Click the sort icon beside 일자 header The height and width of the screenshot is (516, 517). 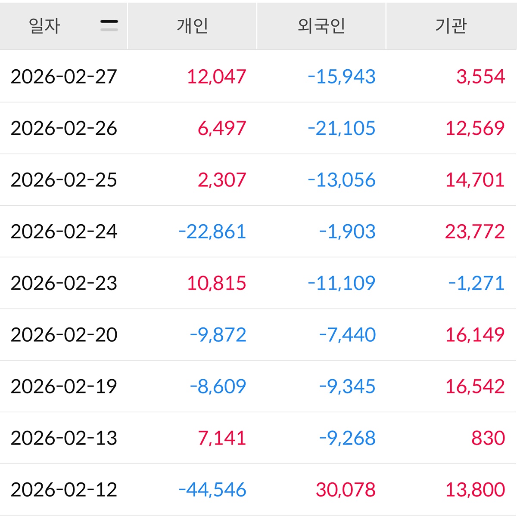[109, 26]
